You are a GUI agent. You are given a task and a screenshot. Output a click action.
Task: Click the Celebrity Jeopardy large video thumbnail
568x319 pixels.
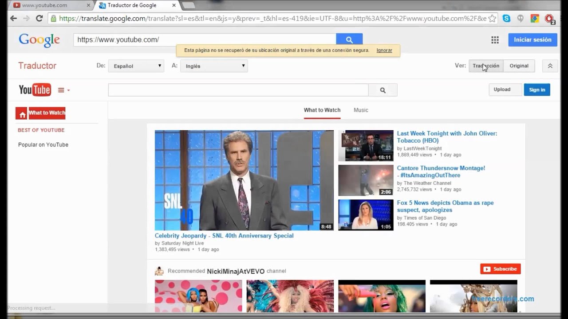244,180
